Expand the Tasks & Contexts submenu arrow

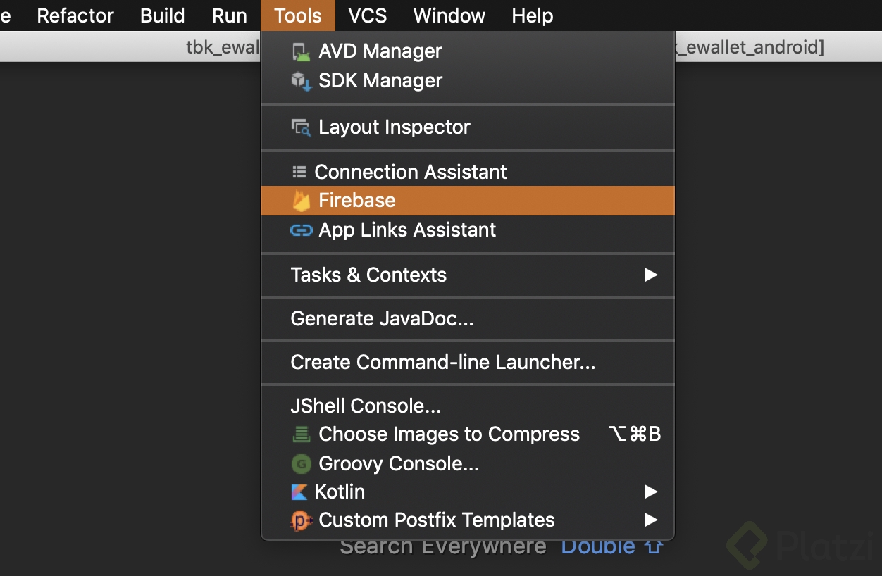point(651,275)
